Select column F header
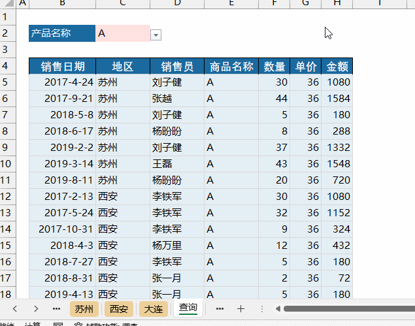Viewport: 415px width, 326px height. pos(274,3)
